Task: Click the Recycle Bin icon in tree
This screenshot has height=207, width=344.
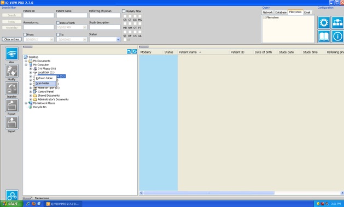Action: [31, 107]
